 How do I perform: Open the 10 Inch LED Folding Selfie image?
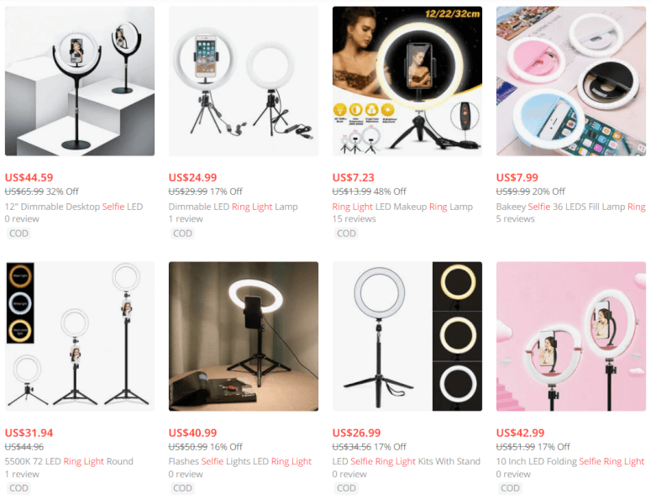click(571, 336)
